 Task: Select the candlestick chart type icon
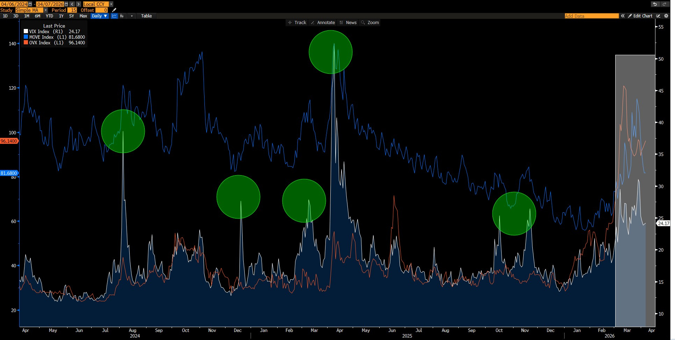(122, 16)
